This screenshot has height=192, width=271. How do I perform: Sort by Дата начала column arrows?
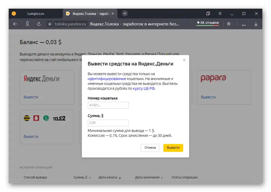120,178
